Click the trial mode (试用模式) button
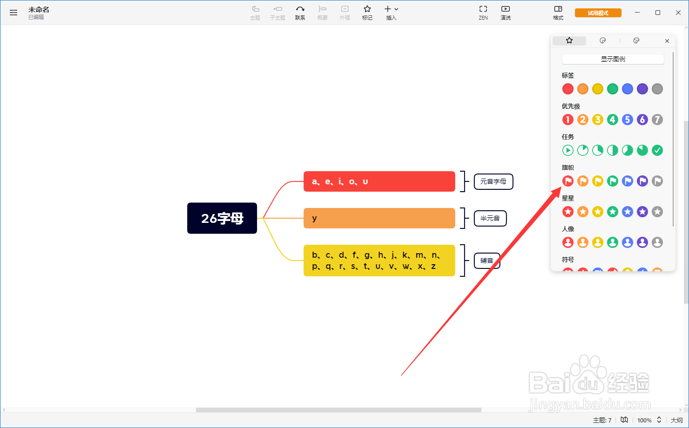Image resolution: width=689 pixels, height=428 pixels. [x=598, y=13]
